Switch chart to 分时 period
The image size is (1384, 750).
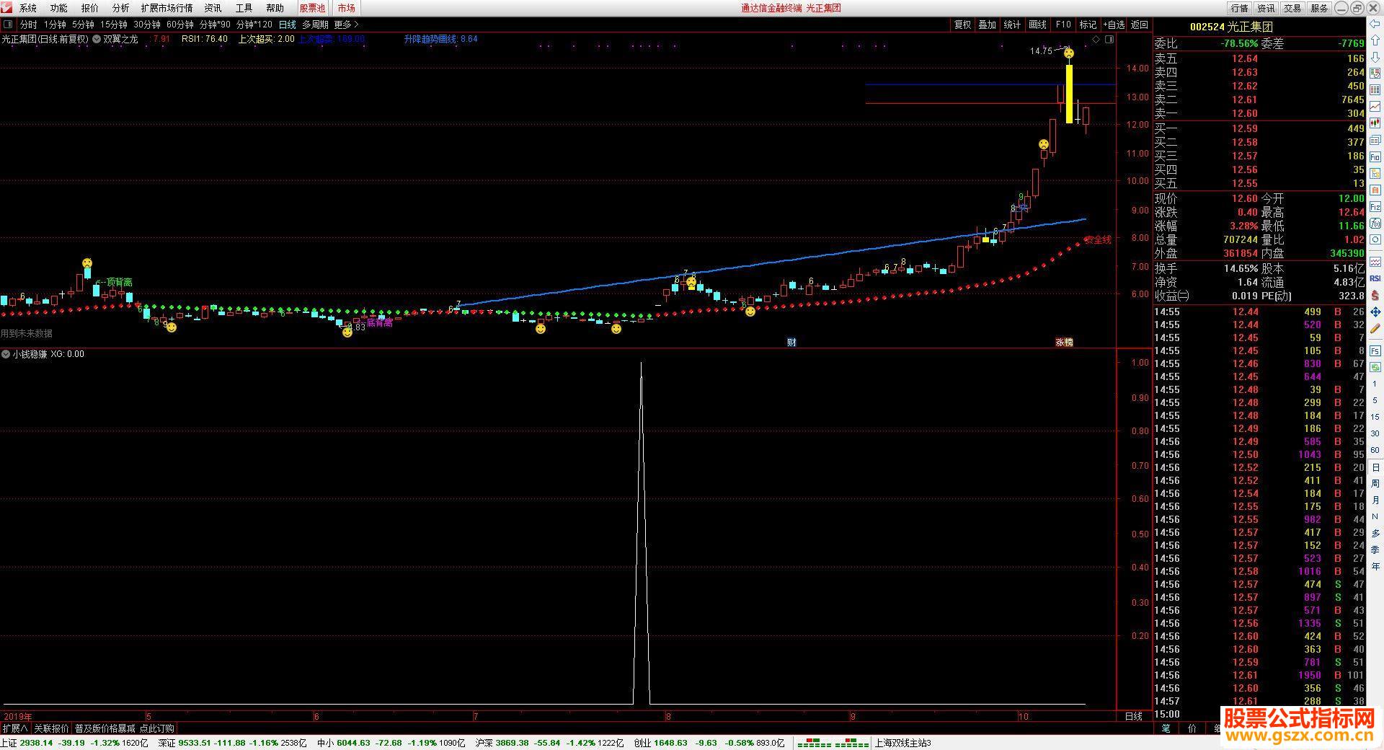click(28, 25)
